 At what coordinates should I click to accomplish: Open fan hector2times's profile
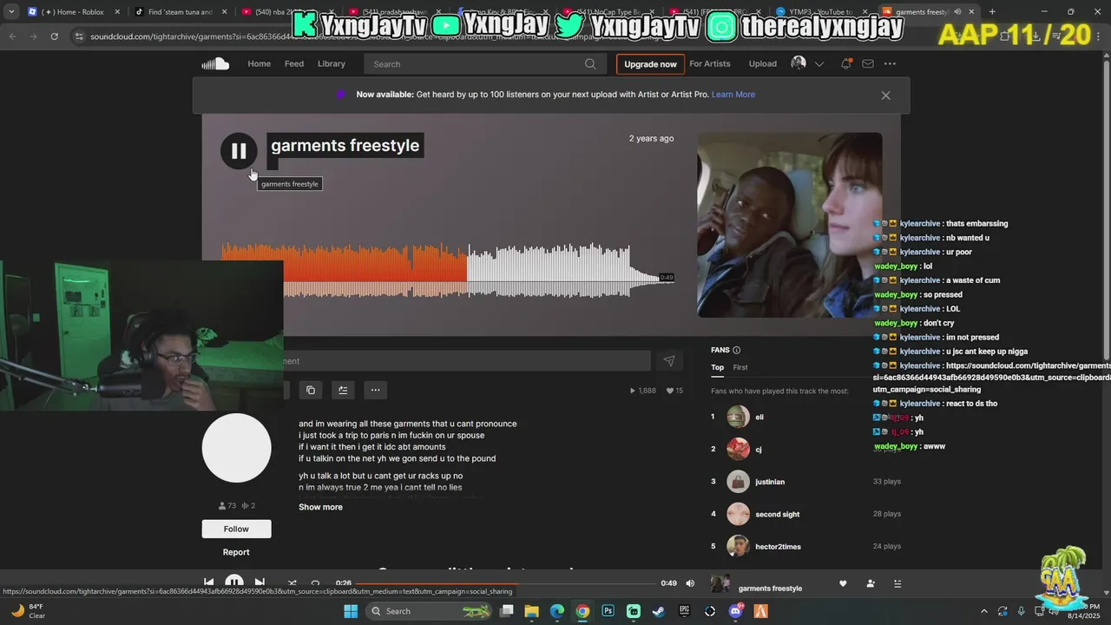point(778,547)
